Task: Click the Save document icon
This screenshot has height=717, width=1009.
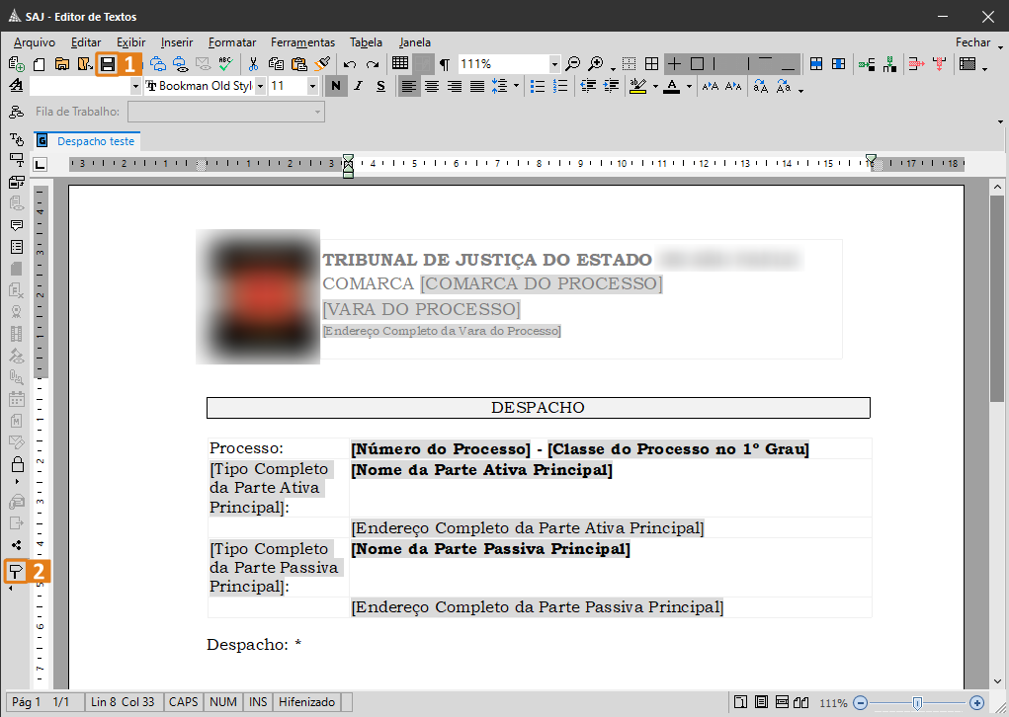Action: (x=108, y=64)
